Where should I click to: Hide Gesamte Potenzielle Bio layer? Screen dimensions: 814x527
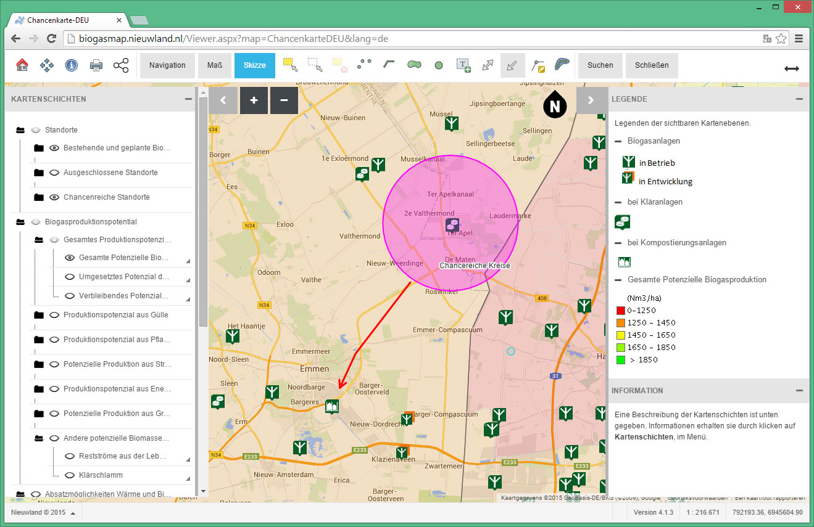(x=70, y=258)
